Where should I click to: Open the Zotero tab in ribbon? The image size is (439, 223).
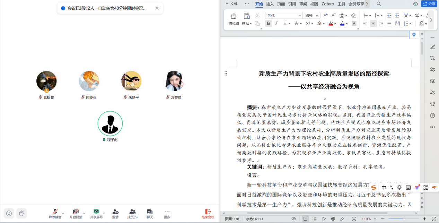point(327,4)
